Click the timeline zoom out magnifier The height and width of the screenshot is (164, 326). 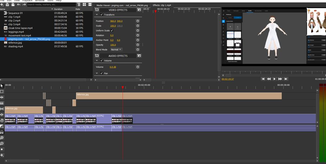[2, 143]
